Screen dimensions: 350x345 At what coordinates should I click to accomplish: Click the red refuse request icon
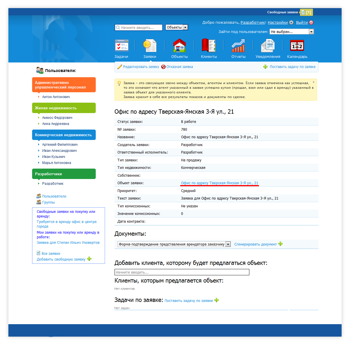point(163,67)
